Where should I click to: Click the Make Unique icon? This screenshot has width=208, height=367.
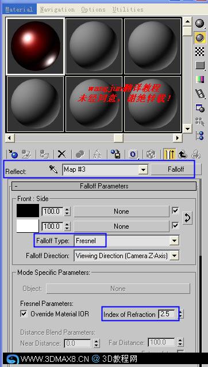click(97, 154)
